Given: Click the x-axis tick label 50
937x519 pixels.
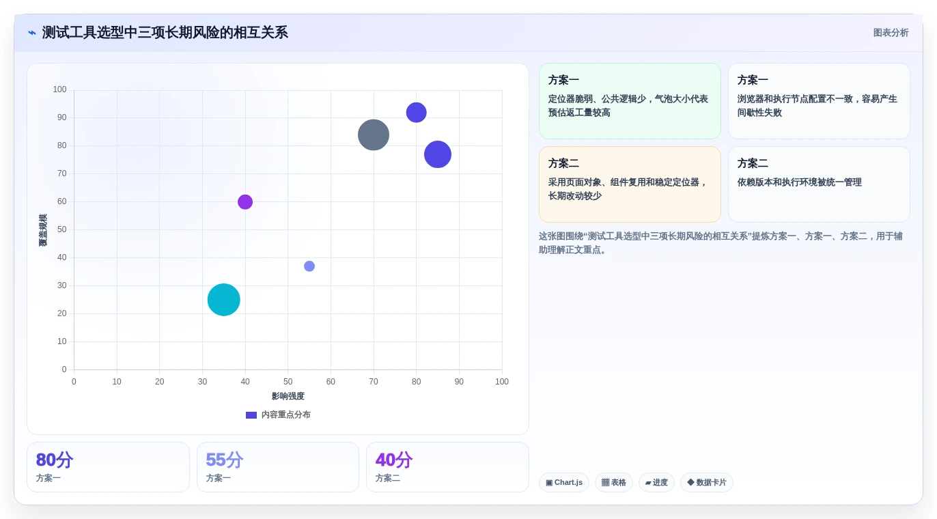Looking at the screenshot, I should [288, 382].
